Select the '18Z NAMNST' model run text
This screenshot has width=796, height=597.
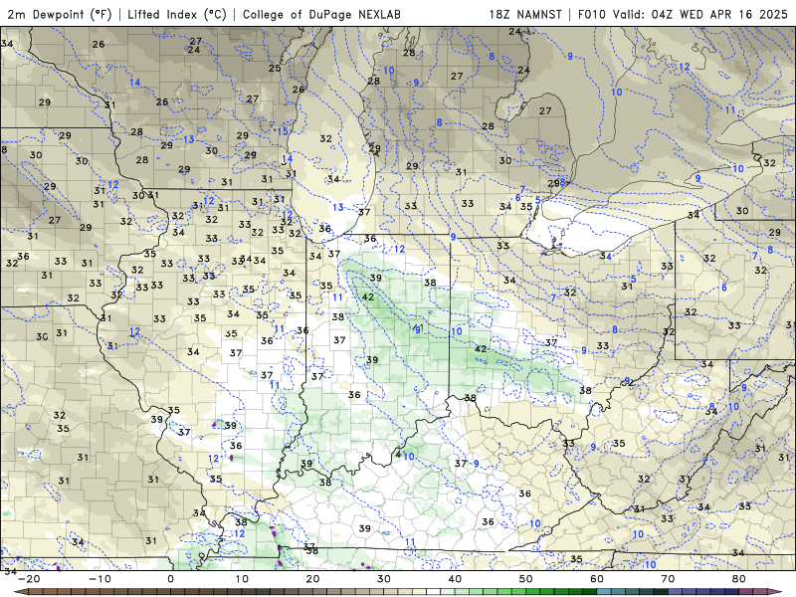(x=525, y=14)
